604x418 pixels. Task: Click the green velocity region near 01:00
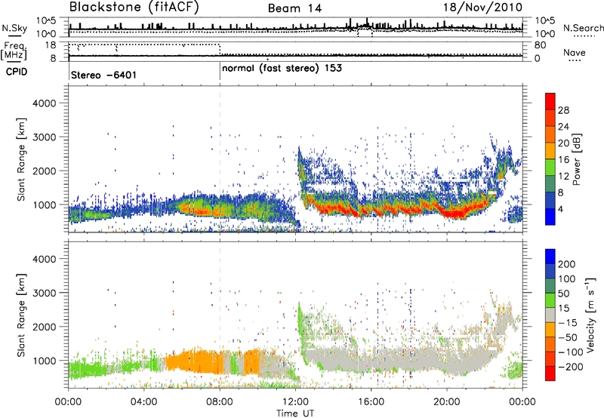click(88, 370)
